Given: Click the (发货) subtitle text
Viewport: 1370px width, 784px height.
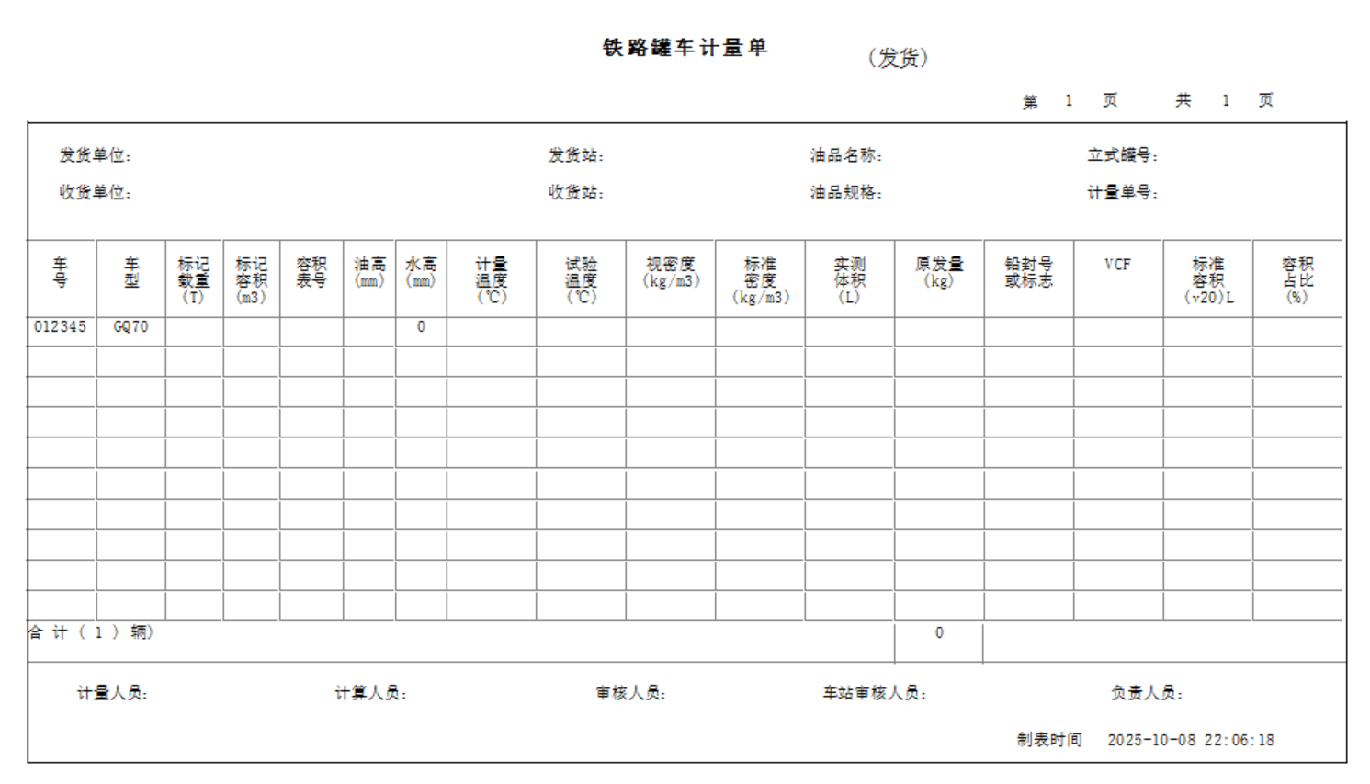Looking at the screenshot, I should tap(898, 58).
